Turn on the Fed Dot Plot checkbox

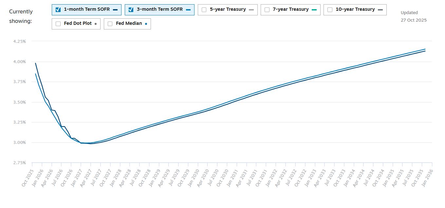tap(58, 24)
